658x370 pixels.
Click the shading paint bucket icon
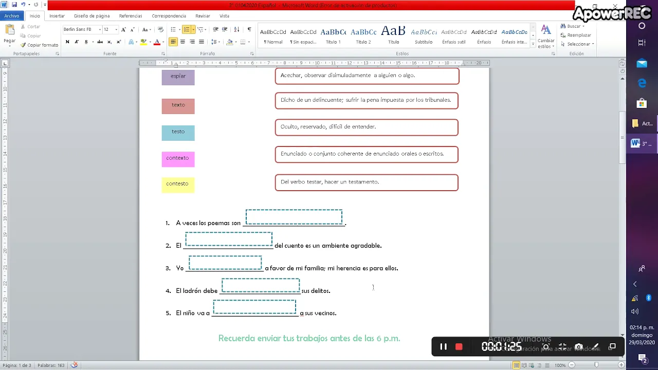click(229, 42)
